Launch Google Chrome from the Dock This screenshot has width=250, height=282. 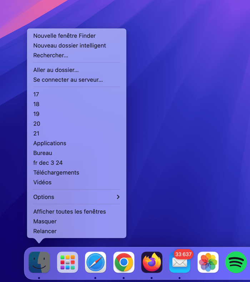pyautogui.click(x=124, y=262)
